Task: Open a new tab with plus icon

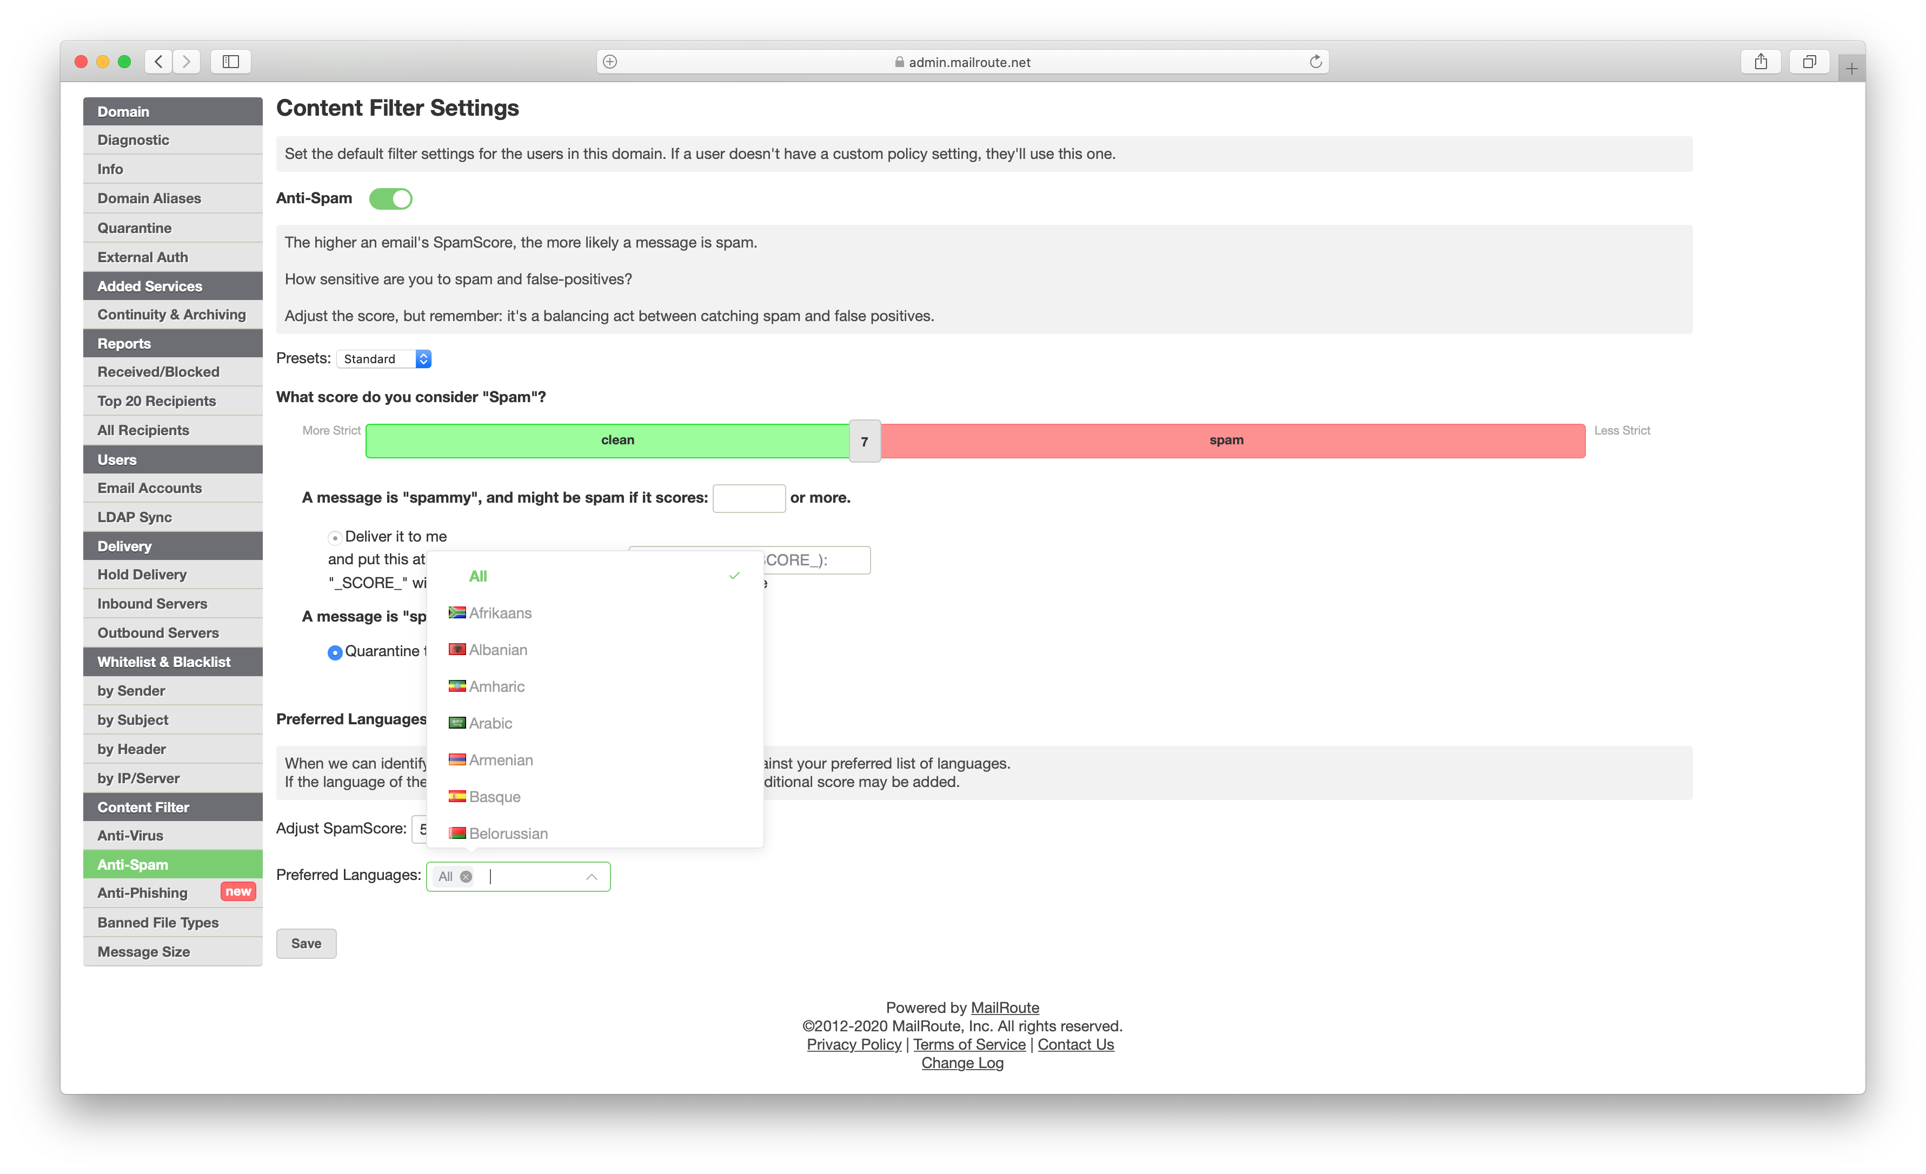Action: (x=1851, y=69)
